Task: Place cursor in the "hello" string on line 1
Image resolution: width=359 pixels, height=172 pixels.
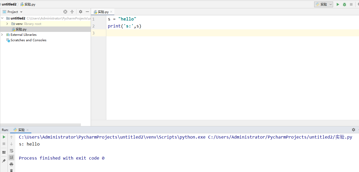Action: click(x=127, y=19)
